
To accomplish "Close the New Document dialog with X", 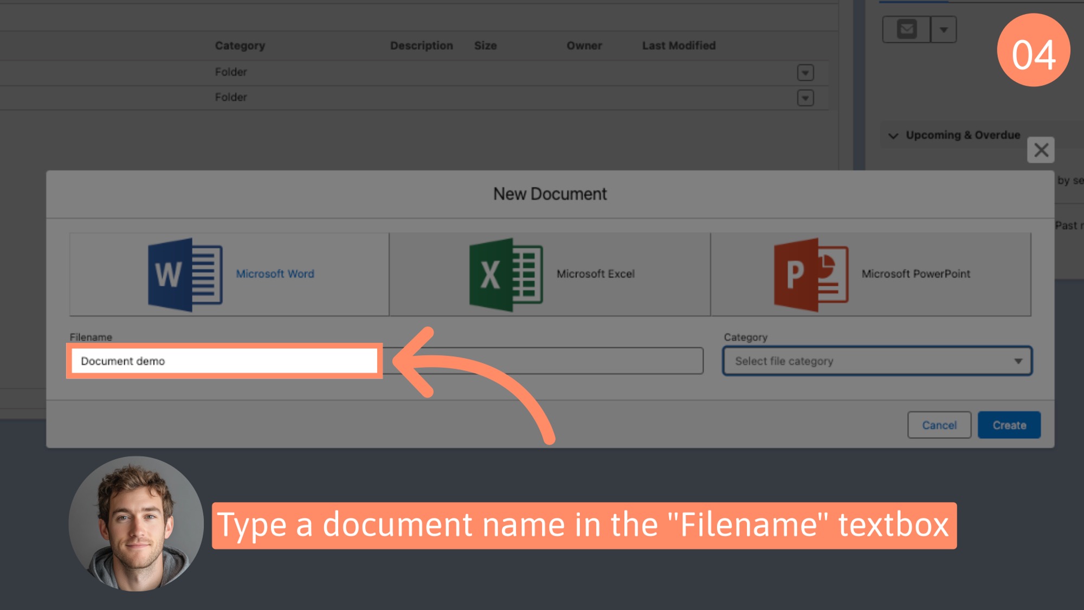I will tap(1041, 150).
